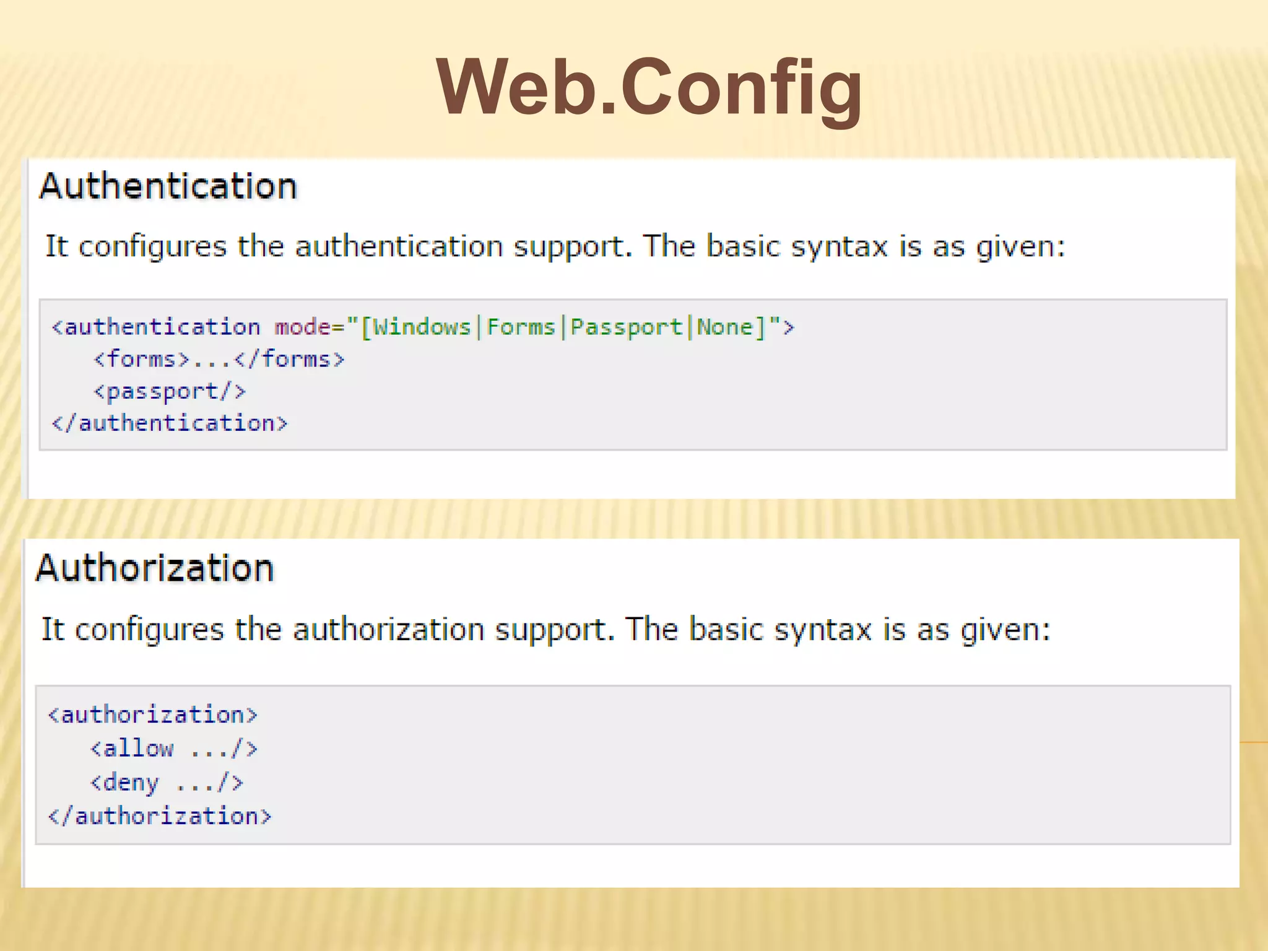The image size is (1268, 951).
Task: Click the Web.Config slide title
Action: tap(649, 87)
